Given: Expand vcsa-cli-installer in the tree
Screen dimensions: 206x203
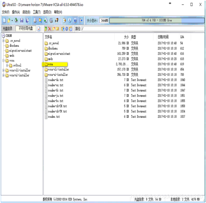Looking at the screenshot, I should 4,70.
